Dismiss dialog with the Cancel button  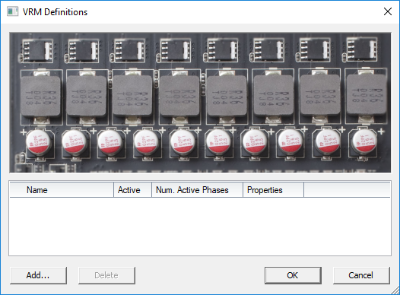coord(361,275)
